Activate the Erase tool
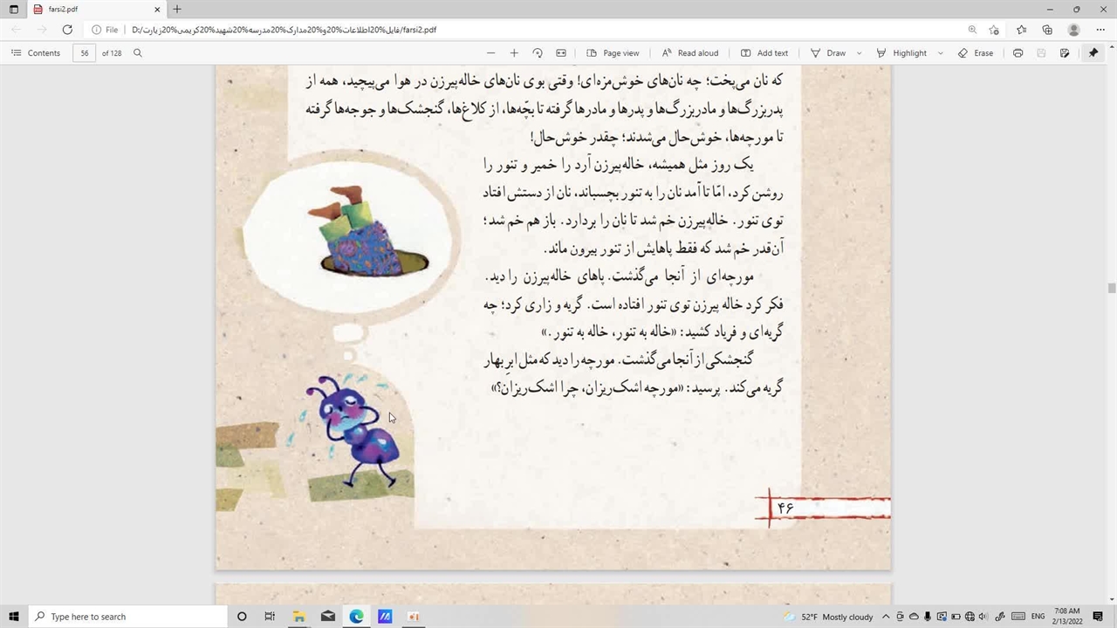Viewport: 1117px width, 628px height. tap(975, 53)
